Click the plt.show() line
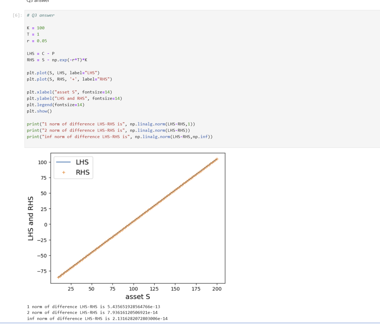Viewport: 380px width, 325px height. [x=39, y=111]
